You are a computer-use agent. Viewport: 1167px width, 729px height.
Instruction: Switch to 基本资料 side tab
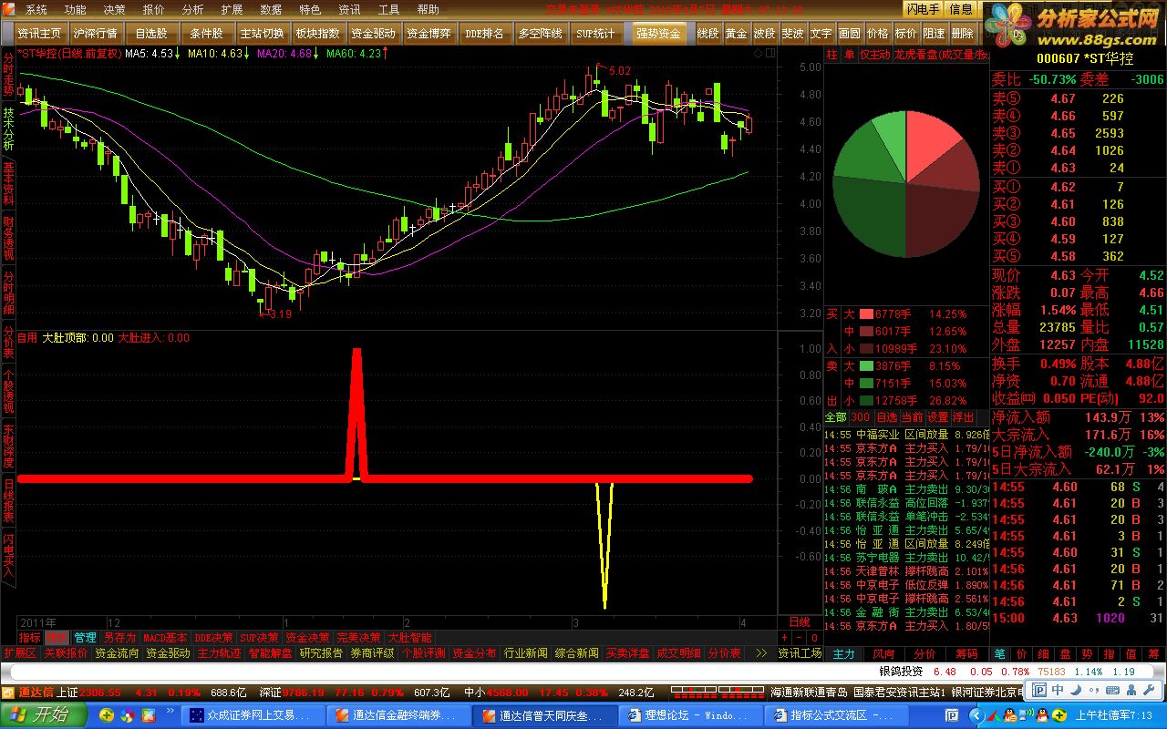[x=8, y=185]
